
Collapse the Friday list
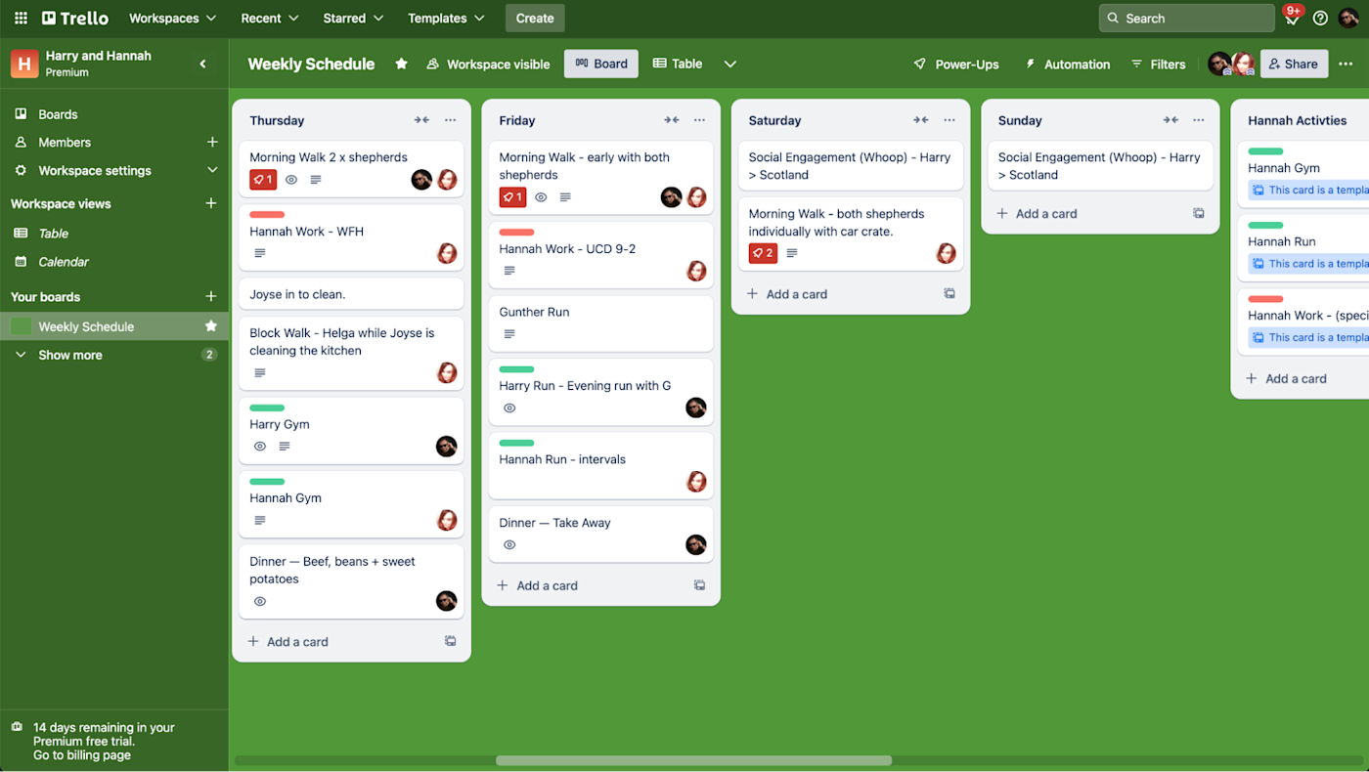coord(671,120)
